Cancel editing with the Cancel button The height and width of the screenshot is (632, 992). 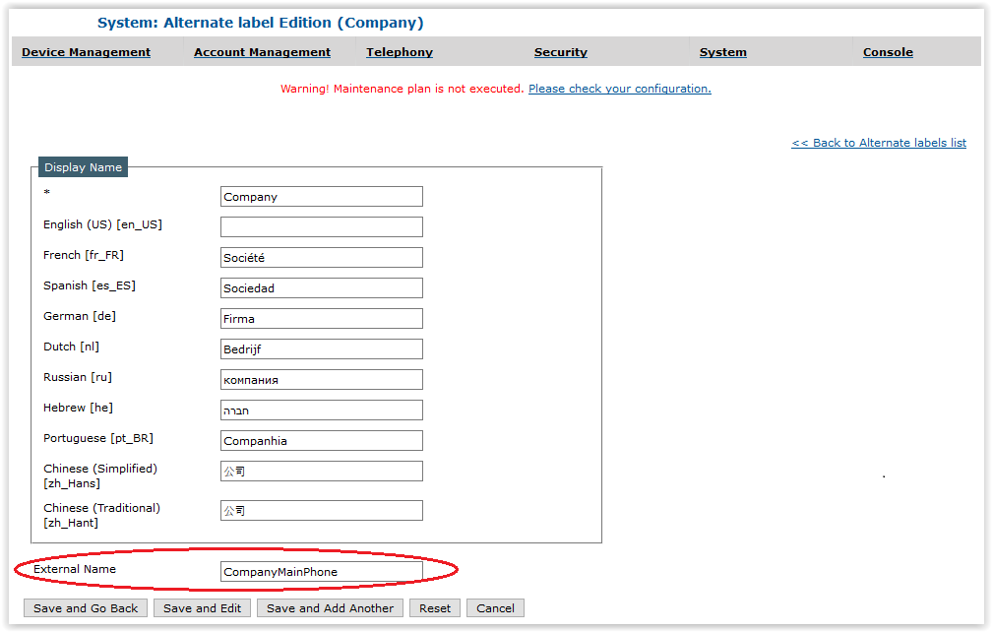(x=495, y=608)
